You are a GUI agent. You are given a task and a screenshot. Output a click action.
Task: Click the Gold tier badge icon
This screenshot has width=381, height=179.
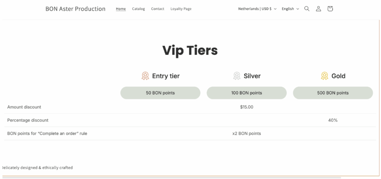pyautogui.click(x=325, y=76)
